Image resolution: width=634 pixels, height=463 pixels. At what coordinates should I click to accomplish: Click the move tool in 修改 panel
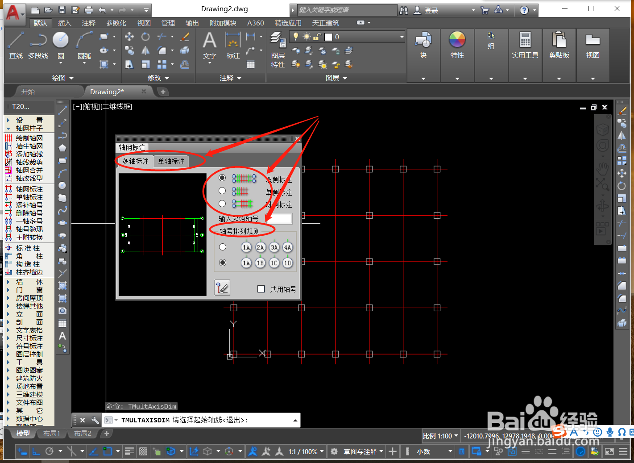coord(129,37)
